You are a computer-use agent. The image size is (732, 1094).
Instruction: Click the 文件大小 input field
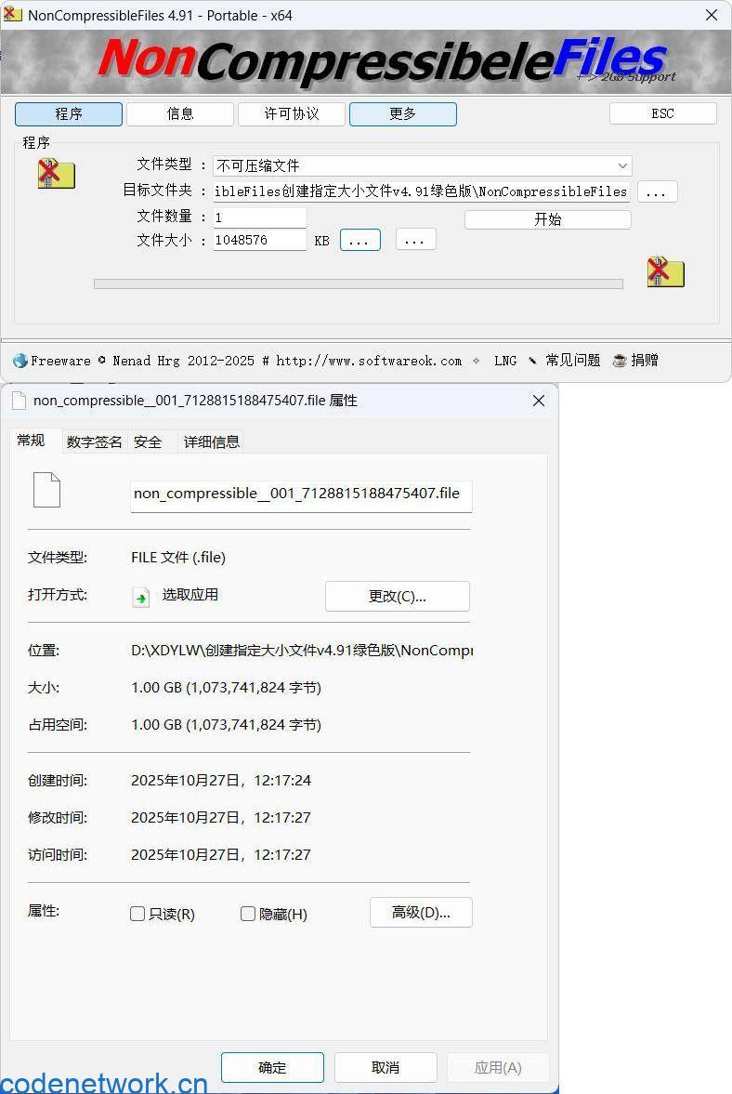pyautogui.click(x=259, y=240)
